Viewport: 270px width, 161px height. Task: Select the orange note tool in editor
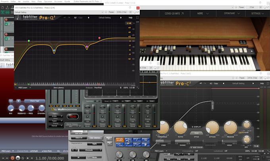click(120, 140)
